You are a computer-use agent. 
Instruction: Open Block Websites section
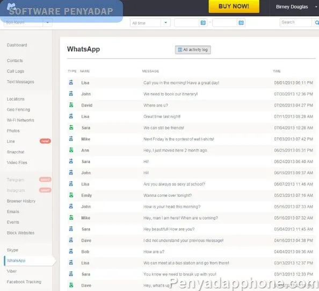click(x=20, y=233)
